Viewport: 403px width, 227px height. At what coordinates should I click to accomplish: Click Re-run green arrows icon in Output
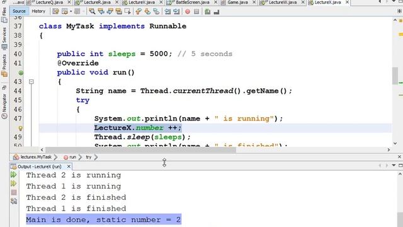14,175
